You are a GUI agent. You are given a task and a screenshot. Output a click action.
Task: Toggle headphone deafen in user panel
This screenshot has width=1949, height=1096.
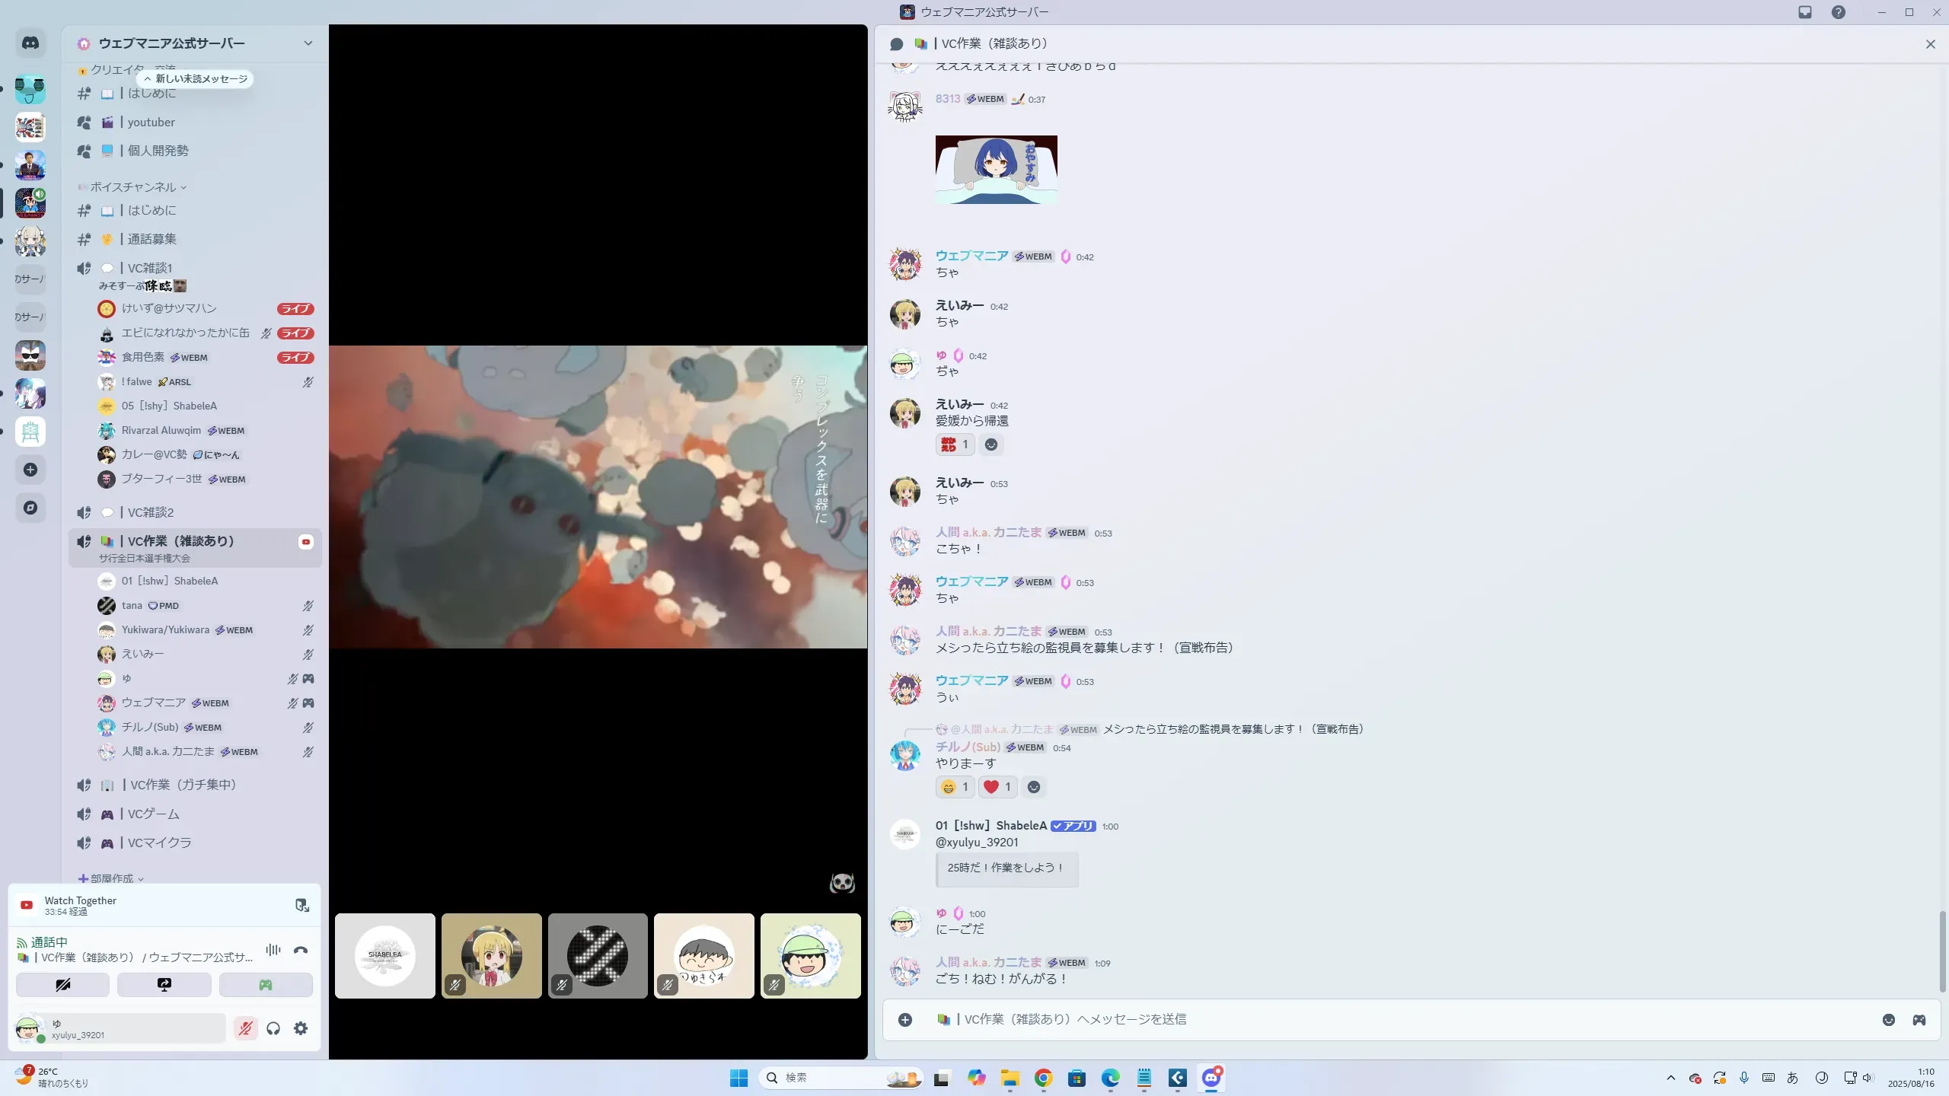click(273, 1028)
